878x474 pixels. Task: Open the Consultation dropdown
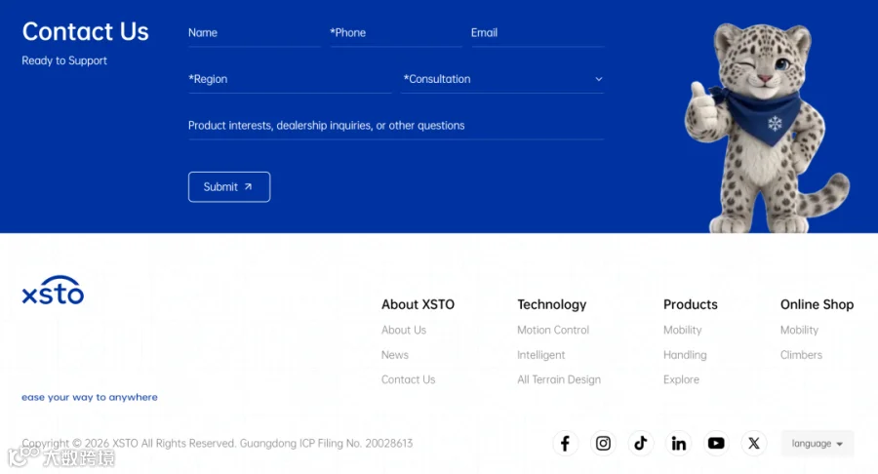pyautogui.click(x=502, y=79)
